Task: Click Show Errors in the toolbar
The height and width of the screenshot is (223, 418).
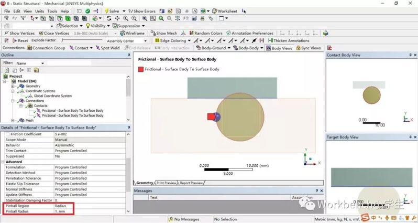Action: [142, 11]
